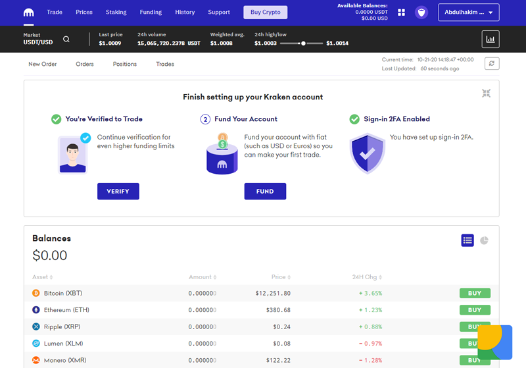Click the Bitcoin price $12,251.80
The image size is (526, 368).
[273, 294]
